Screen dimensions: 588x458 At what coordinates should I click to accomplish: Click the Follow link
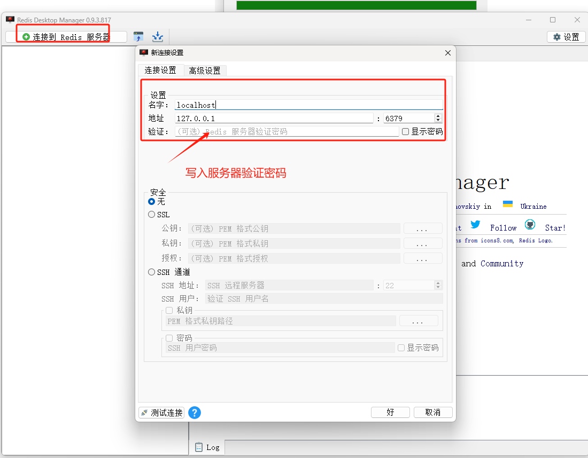(503, 228)
